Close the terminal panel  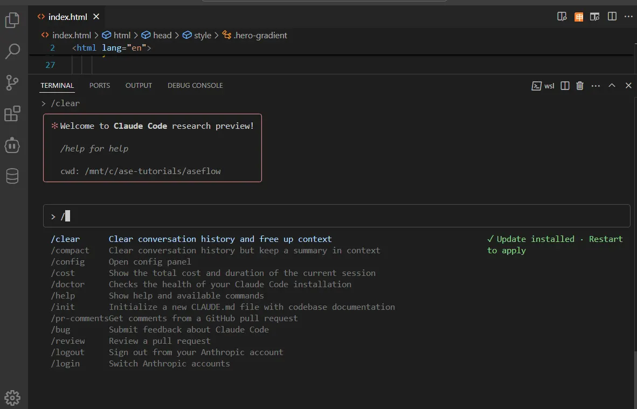pos(628,85)
